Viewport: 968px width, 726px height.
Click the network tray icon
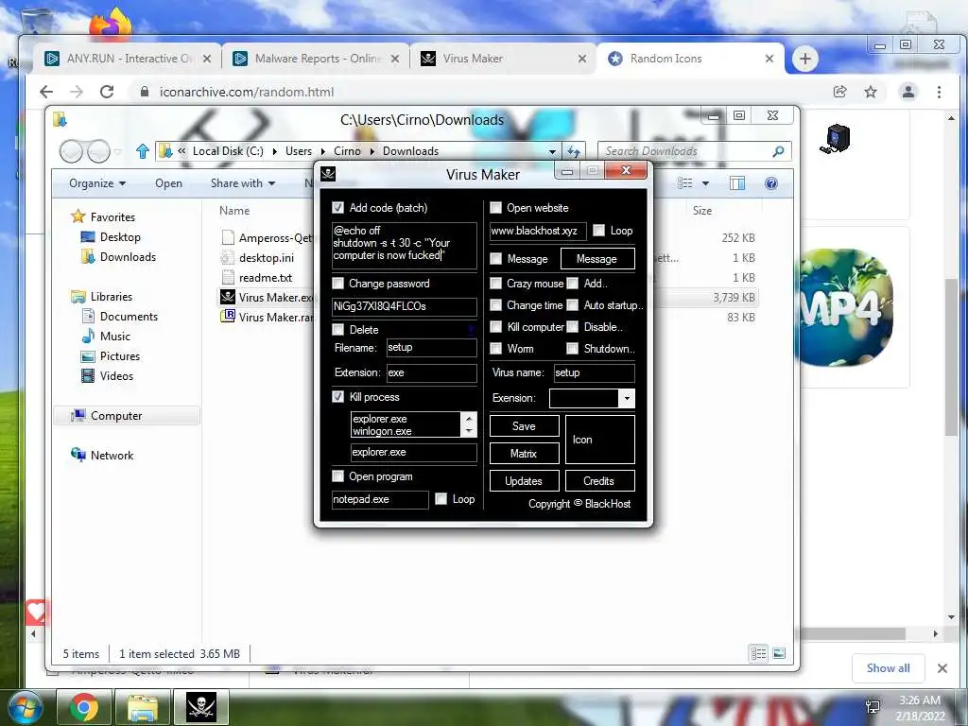[873, 707]
